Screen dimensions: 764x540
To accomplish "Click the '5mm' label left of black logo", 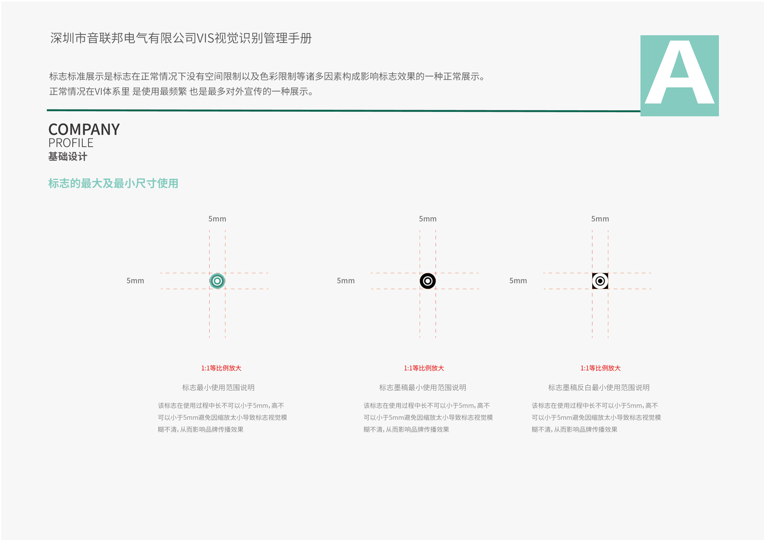I will pos(346,281).
